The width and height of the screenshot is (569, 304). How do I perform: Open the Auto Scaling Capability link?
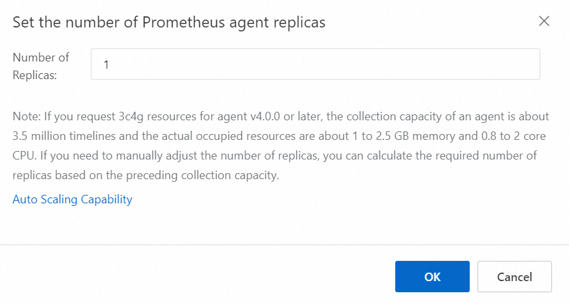point(73,199)
